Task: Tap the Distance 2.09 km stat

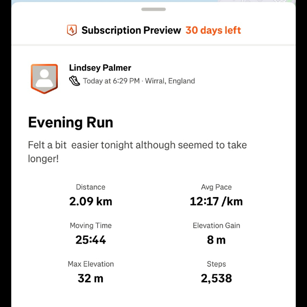Action: click(91, 201)
